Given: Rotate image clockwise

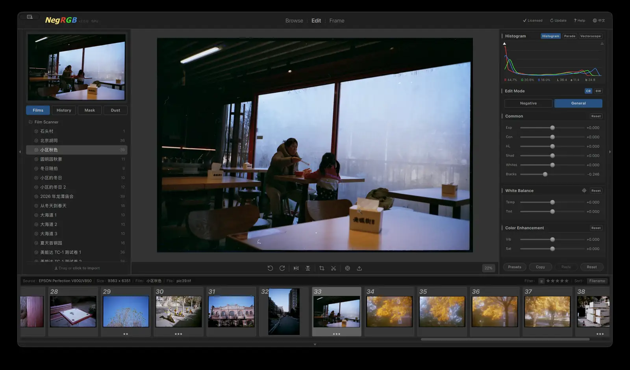Looking at the screenshot, I should point(282,268).
